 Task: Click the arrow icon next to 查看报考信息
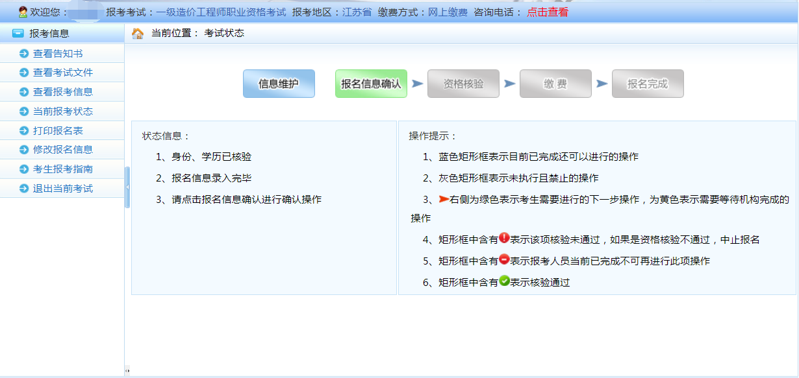coord(24,92)
